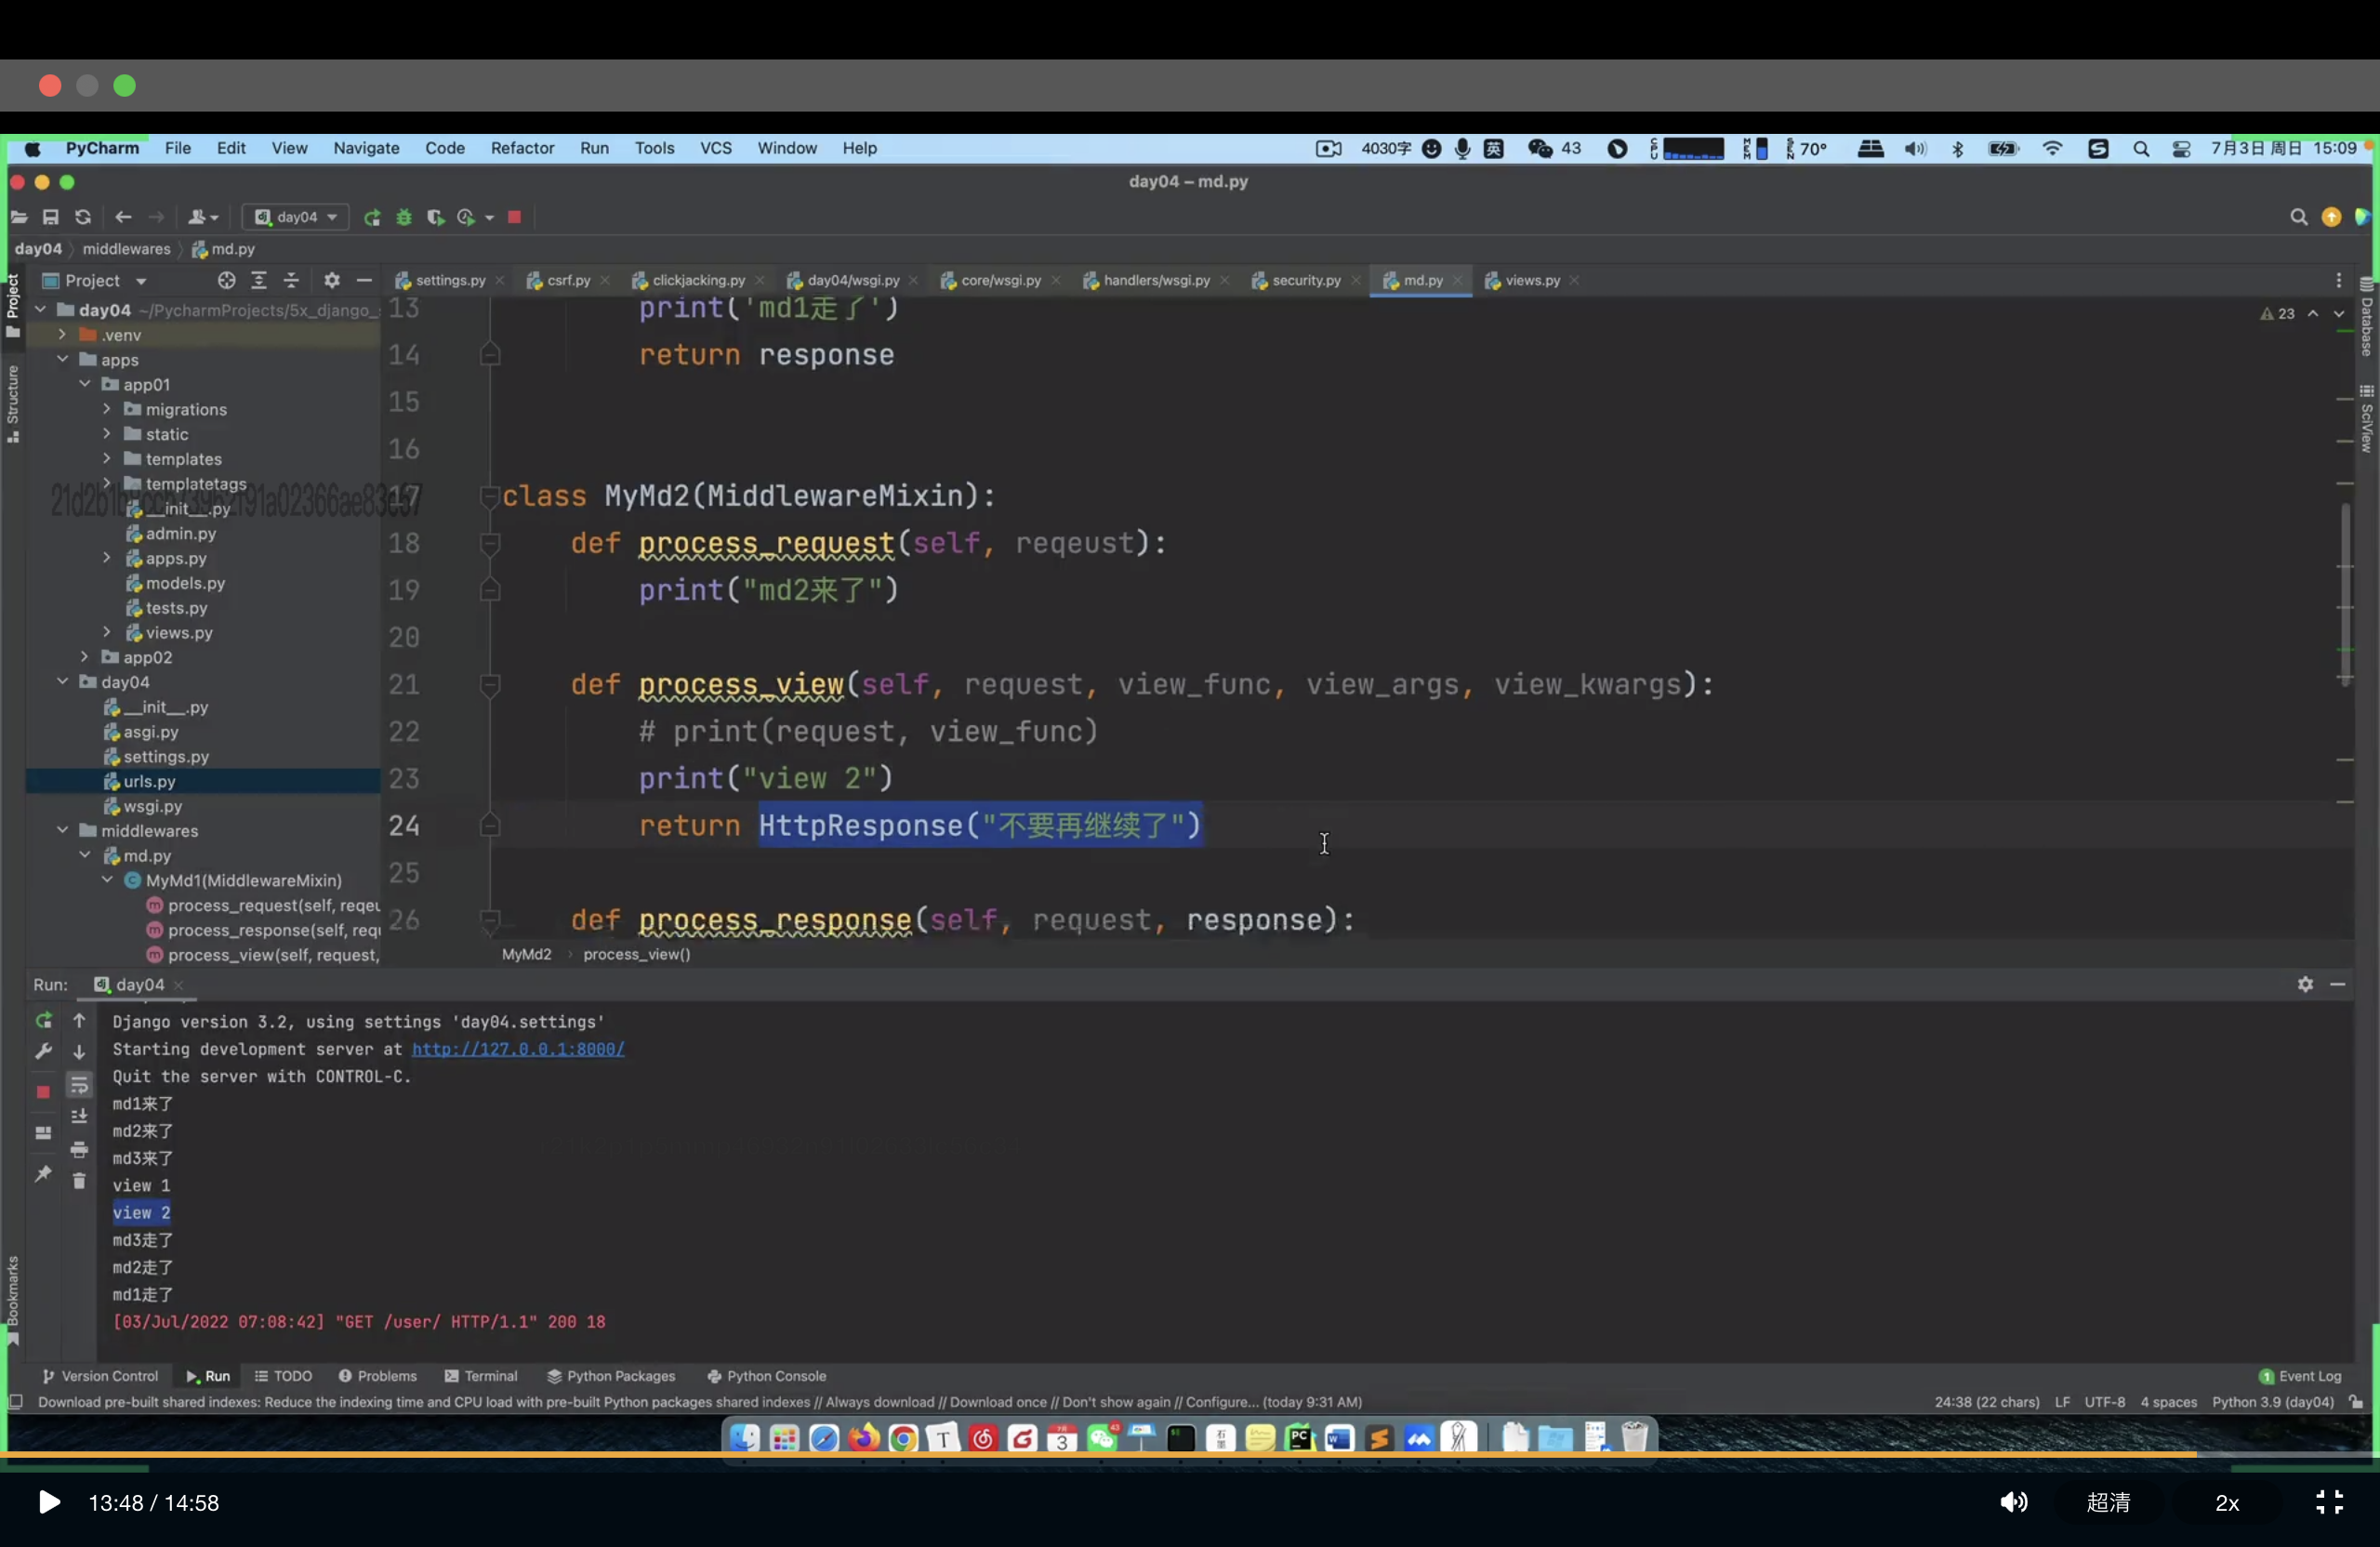This screenshot has width=2380, height=1547.
Task: Toggle soft-wrap in the Run panel
Action: (79, 1085)
